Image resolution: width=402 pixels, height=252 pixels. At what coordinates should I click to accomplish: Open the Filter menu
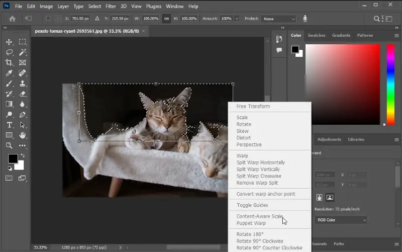110,7
